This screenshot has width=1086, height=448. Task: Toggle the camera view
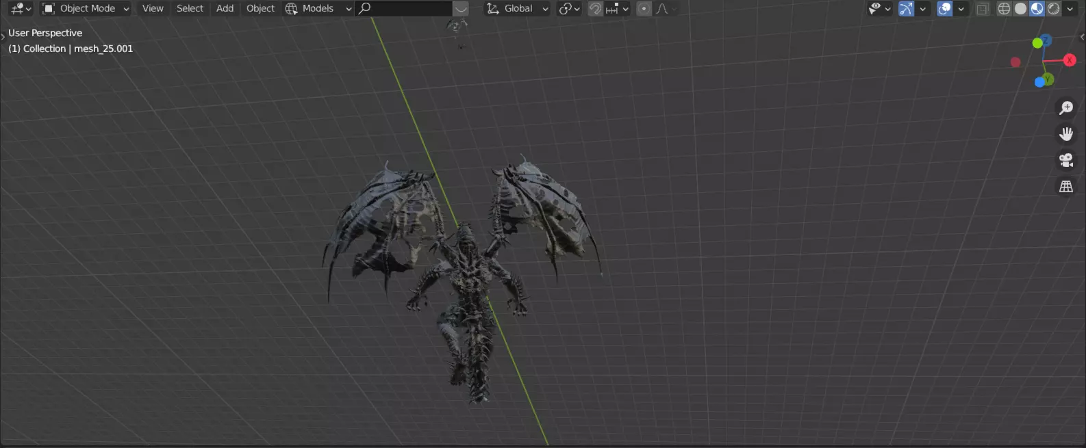pyautogui.click(x=1066, y=160)
